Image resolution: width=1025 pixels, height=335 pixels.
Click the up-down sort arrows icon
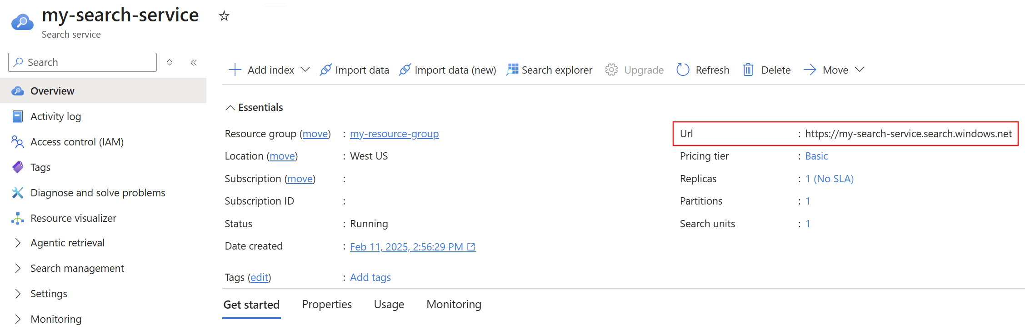coord(170,62)
